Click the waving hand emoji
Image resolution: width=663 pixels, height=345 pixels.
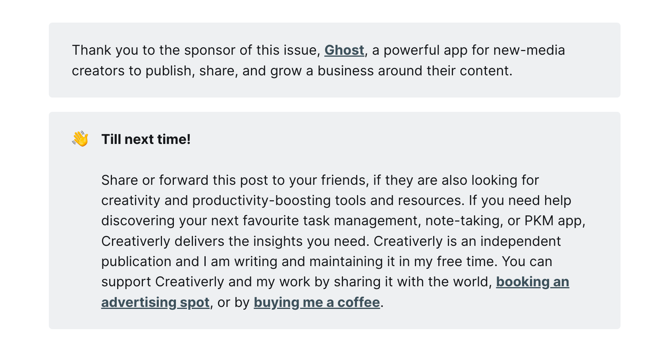click(x=80, y=139)
